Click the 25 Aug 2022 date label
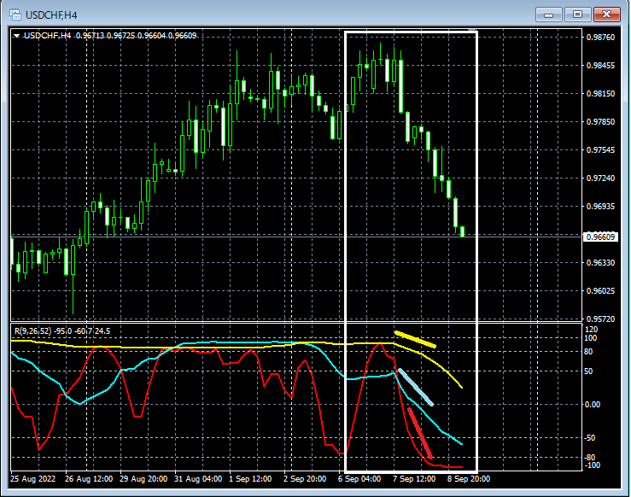Viewport: 631px width, 497px height. [x=35, y=479]
